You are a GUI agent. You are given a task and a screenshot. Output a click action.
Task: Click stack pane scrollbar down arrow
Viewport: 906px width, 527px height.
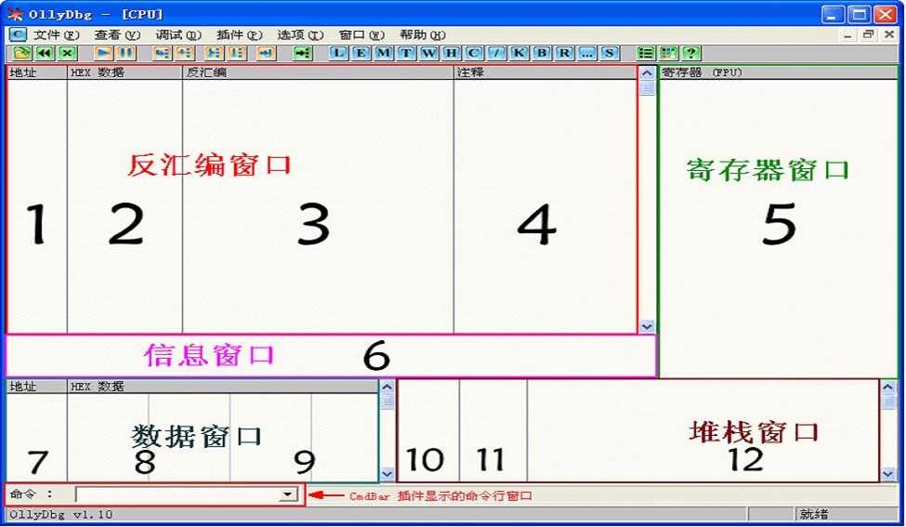(888, 474)
